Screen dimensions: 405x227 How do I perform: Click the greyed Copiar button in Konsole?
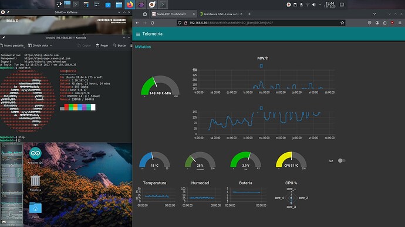click(x=84, y=45)
